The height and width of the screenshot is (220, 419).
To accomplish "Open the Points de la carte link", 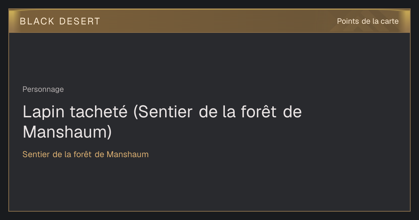I will [368, 21].
